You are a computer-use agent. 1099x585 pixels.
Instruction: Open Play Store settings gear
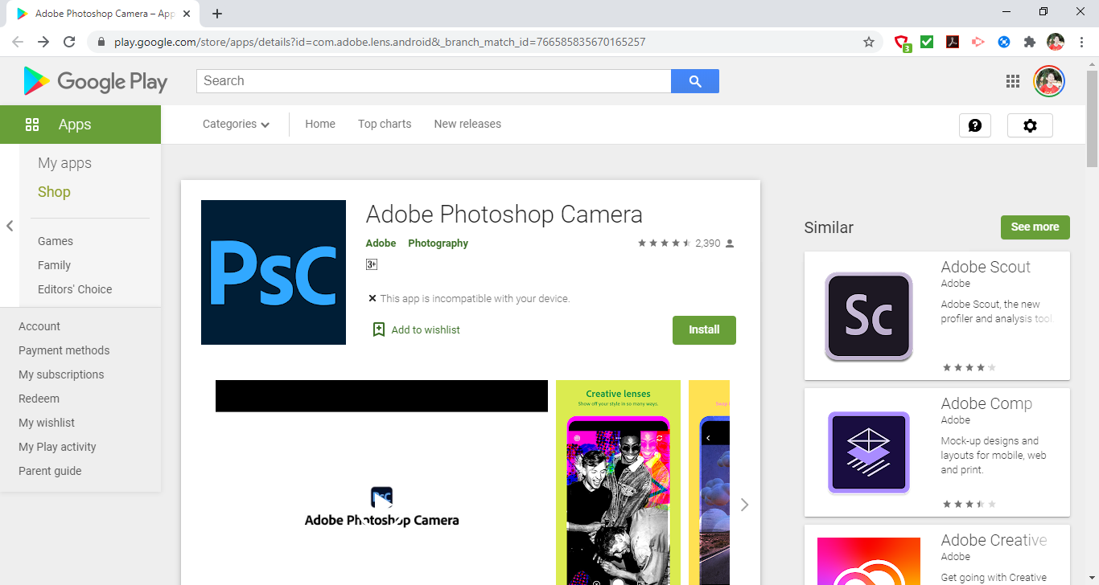point(1030,125)
